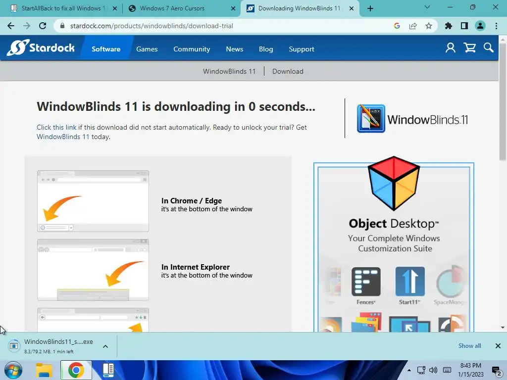
Task: Click the lock icon in address bar
Action: (x=63, y=26)
